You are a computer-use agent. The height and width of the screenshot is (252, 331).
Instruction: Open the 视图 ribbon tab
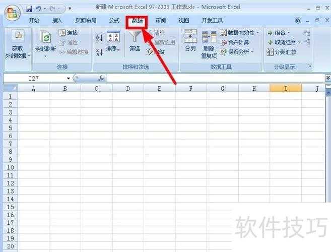coord(184,20)
